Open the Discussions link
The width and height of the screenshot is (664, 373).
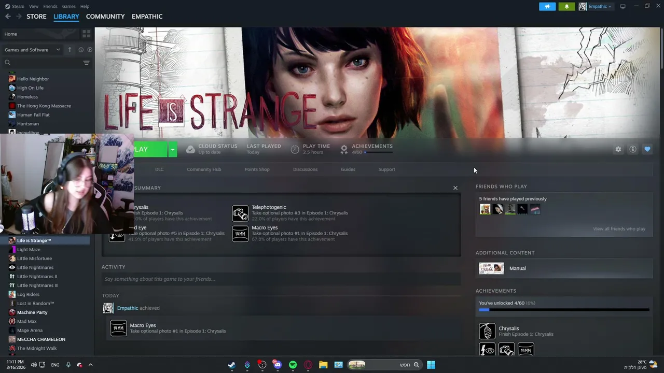point(305,169)
